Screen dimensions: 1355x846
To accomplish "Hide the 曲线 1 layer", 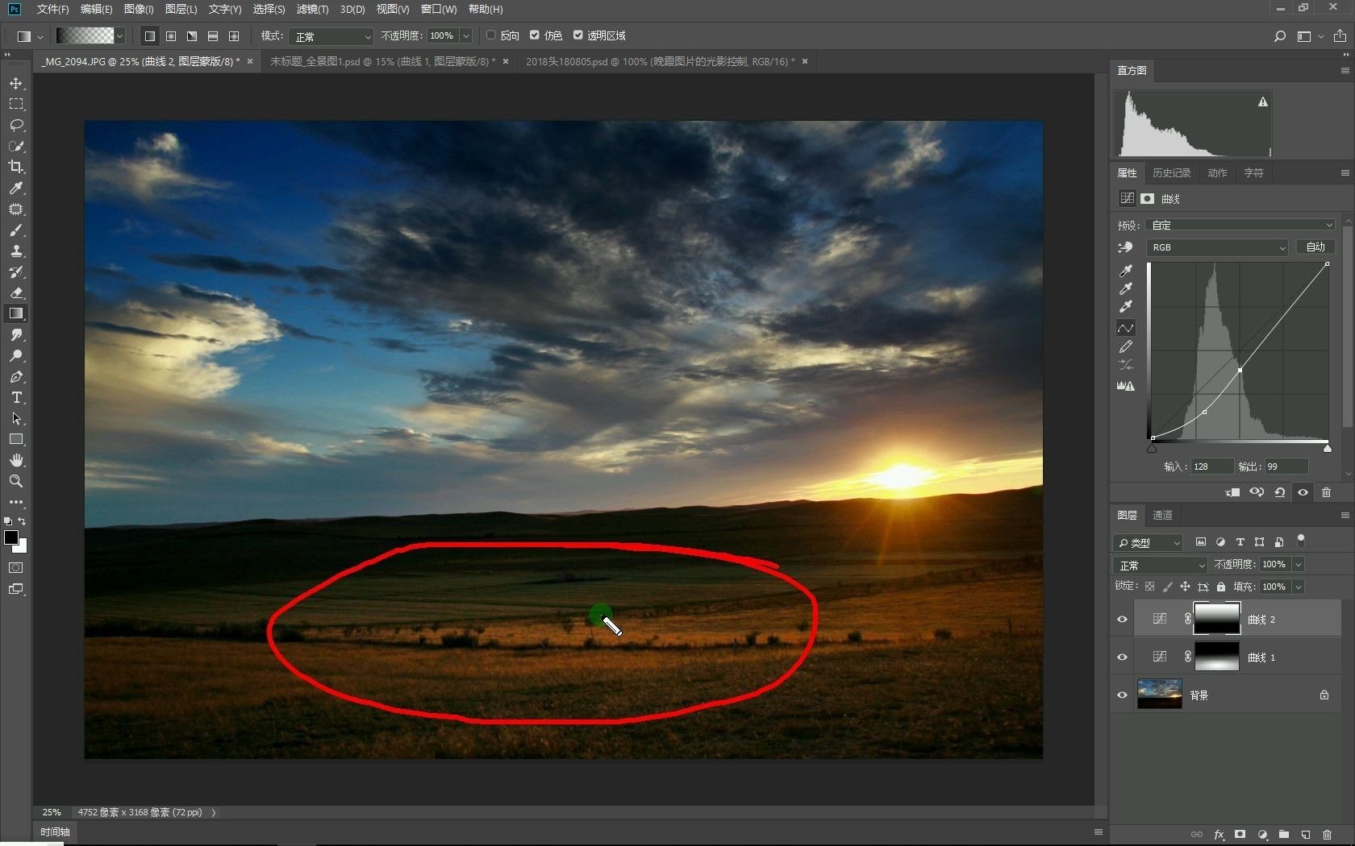I will click(1122, 657).
